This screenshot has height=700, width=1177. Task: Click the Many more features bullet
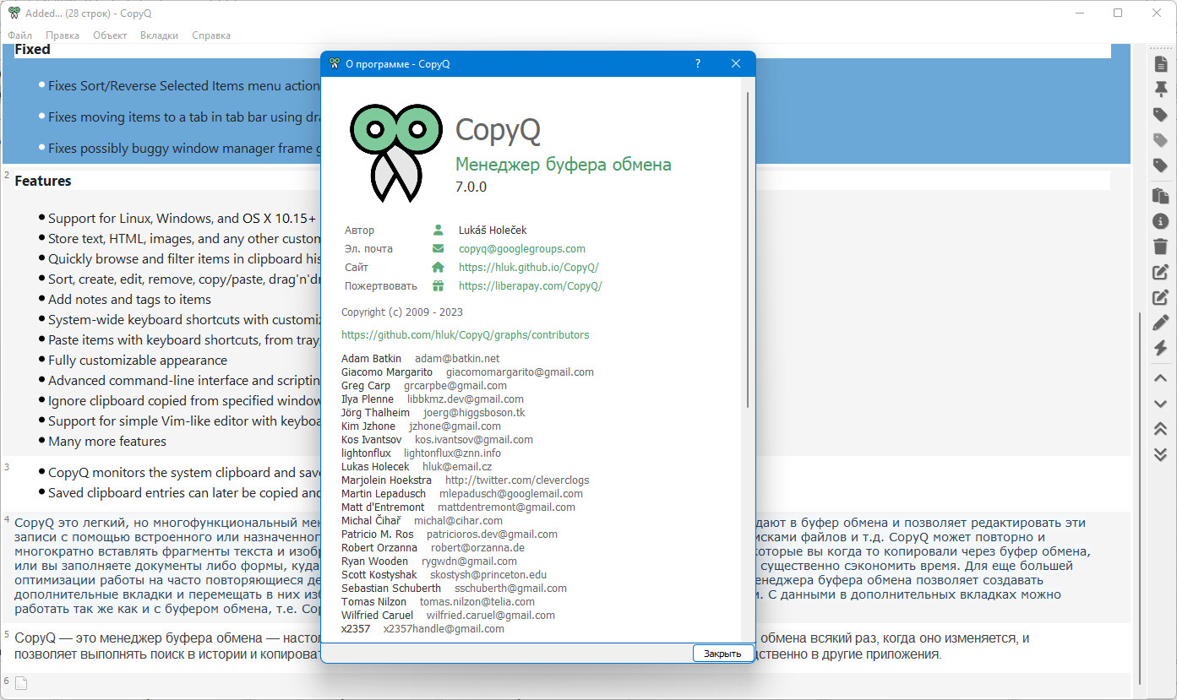(107, 442)
